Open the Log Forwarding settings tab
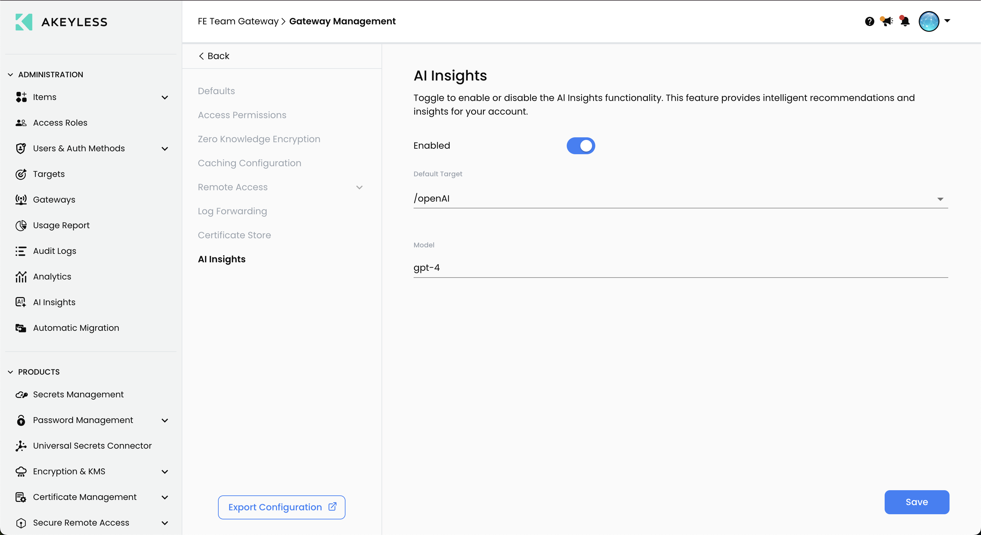 232,211
